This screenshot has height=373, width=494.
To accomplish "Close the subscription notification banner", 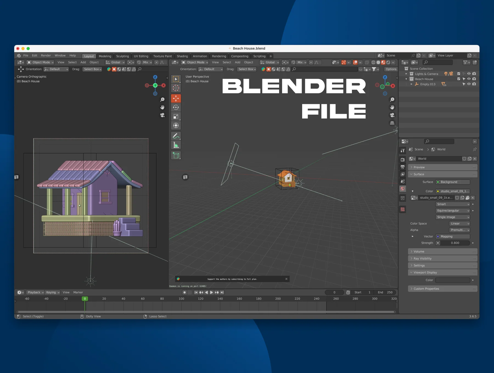I will pyautogui.click(x=286, y=279).
